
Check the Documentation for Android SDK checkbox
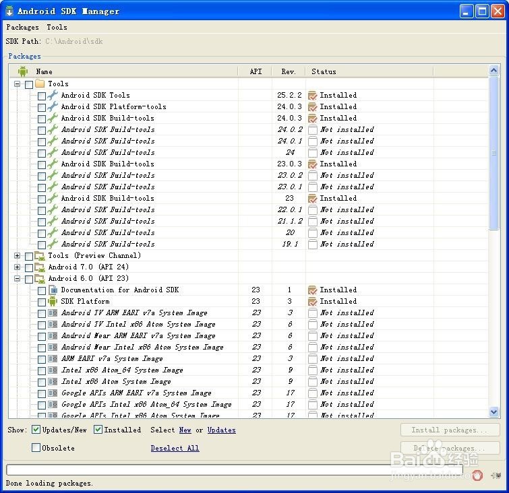(x=42, y=290)
